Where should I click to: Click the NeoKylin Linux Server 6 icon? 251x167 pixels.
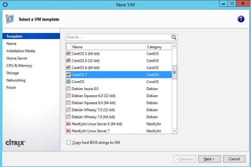pos(68,124)
